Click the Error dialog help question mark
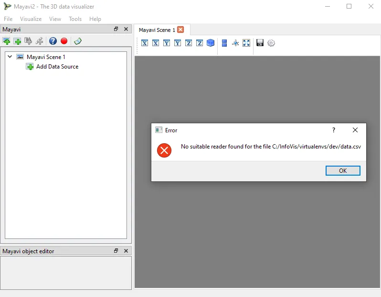Screen dimensions: 381x297 click(x=334, y=130)
